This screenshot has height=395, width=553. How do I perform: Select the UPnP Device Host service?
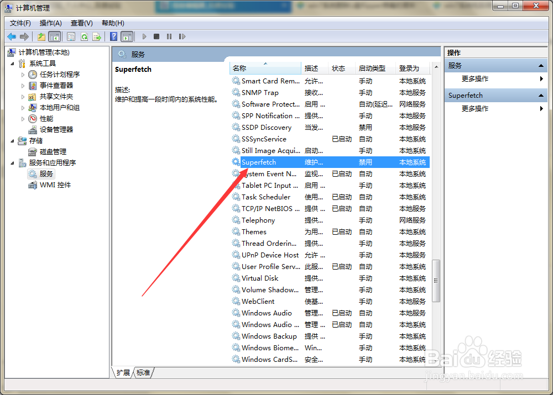pos(330,255)
